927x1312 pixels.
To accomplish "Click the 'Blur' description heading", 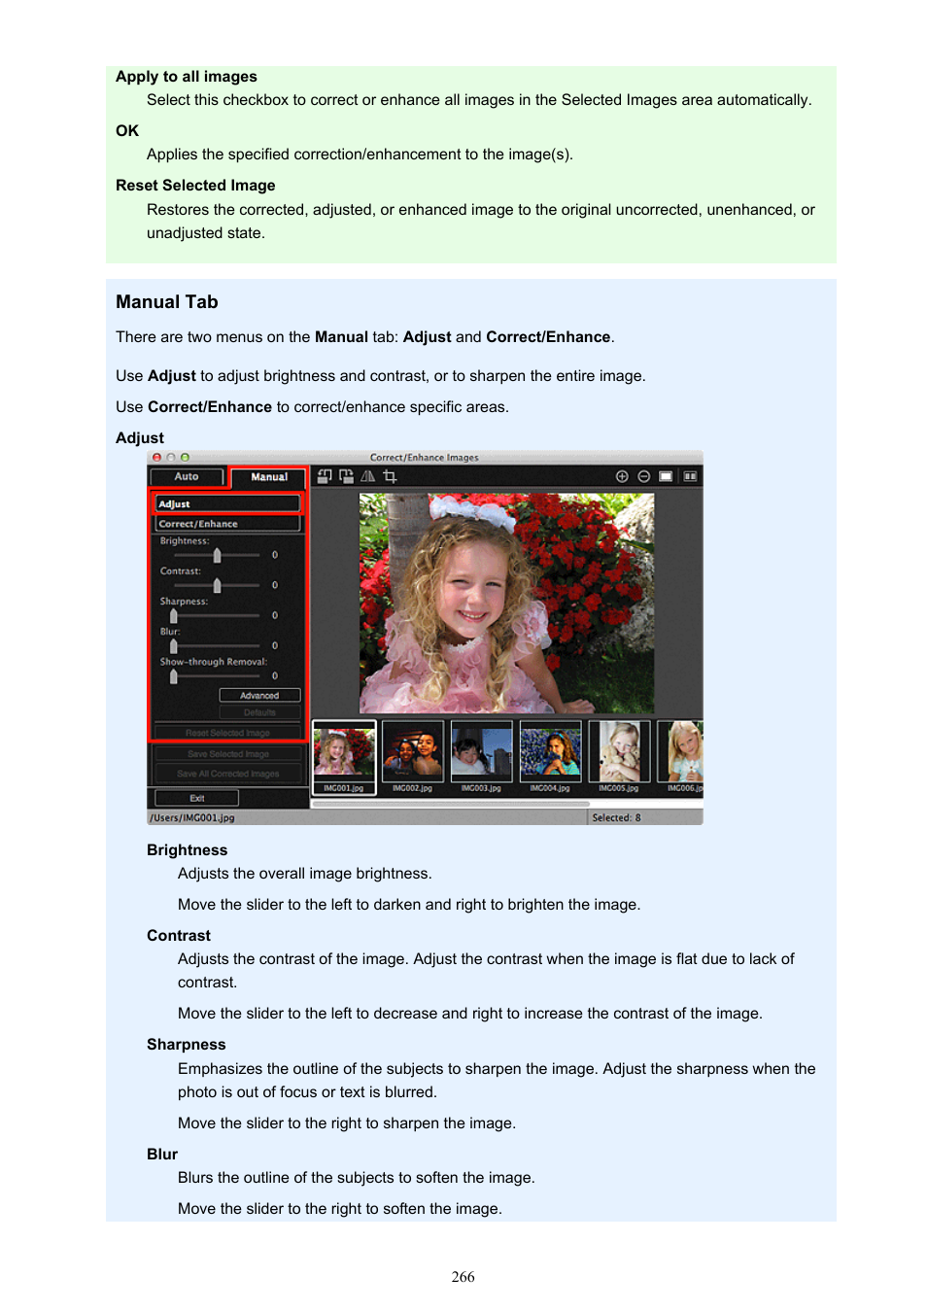I will click(162, 1155).
